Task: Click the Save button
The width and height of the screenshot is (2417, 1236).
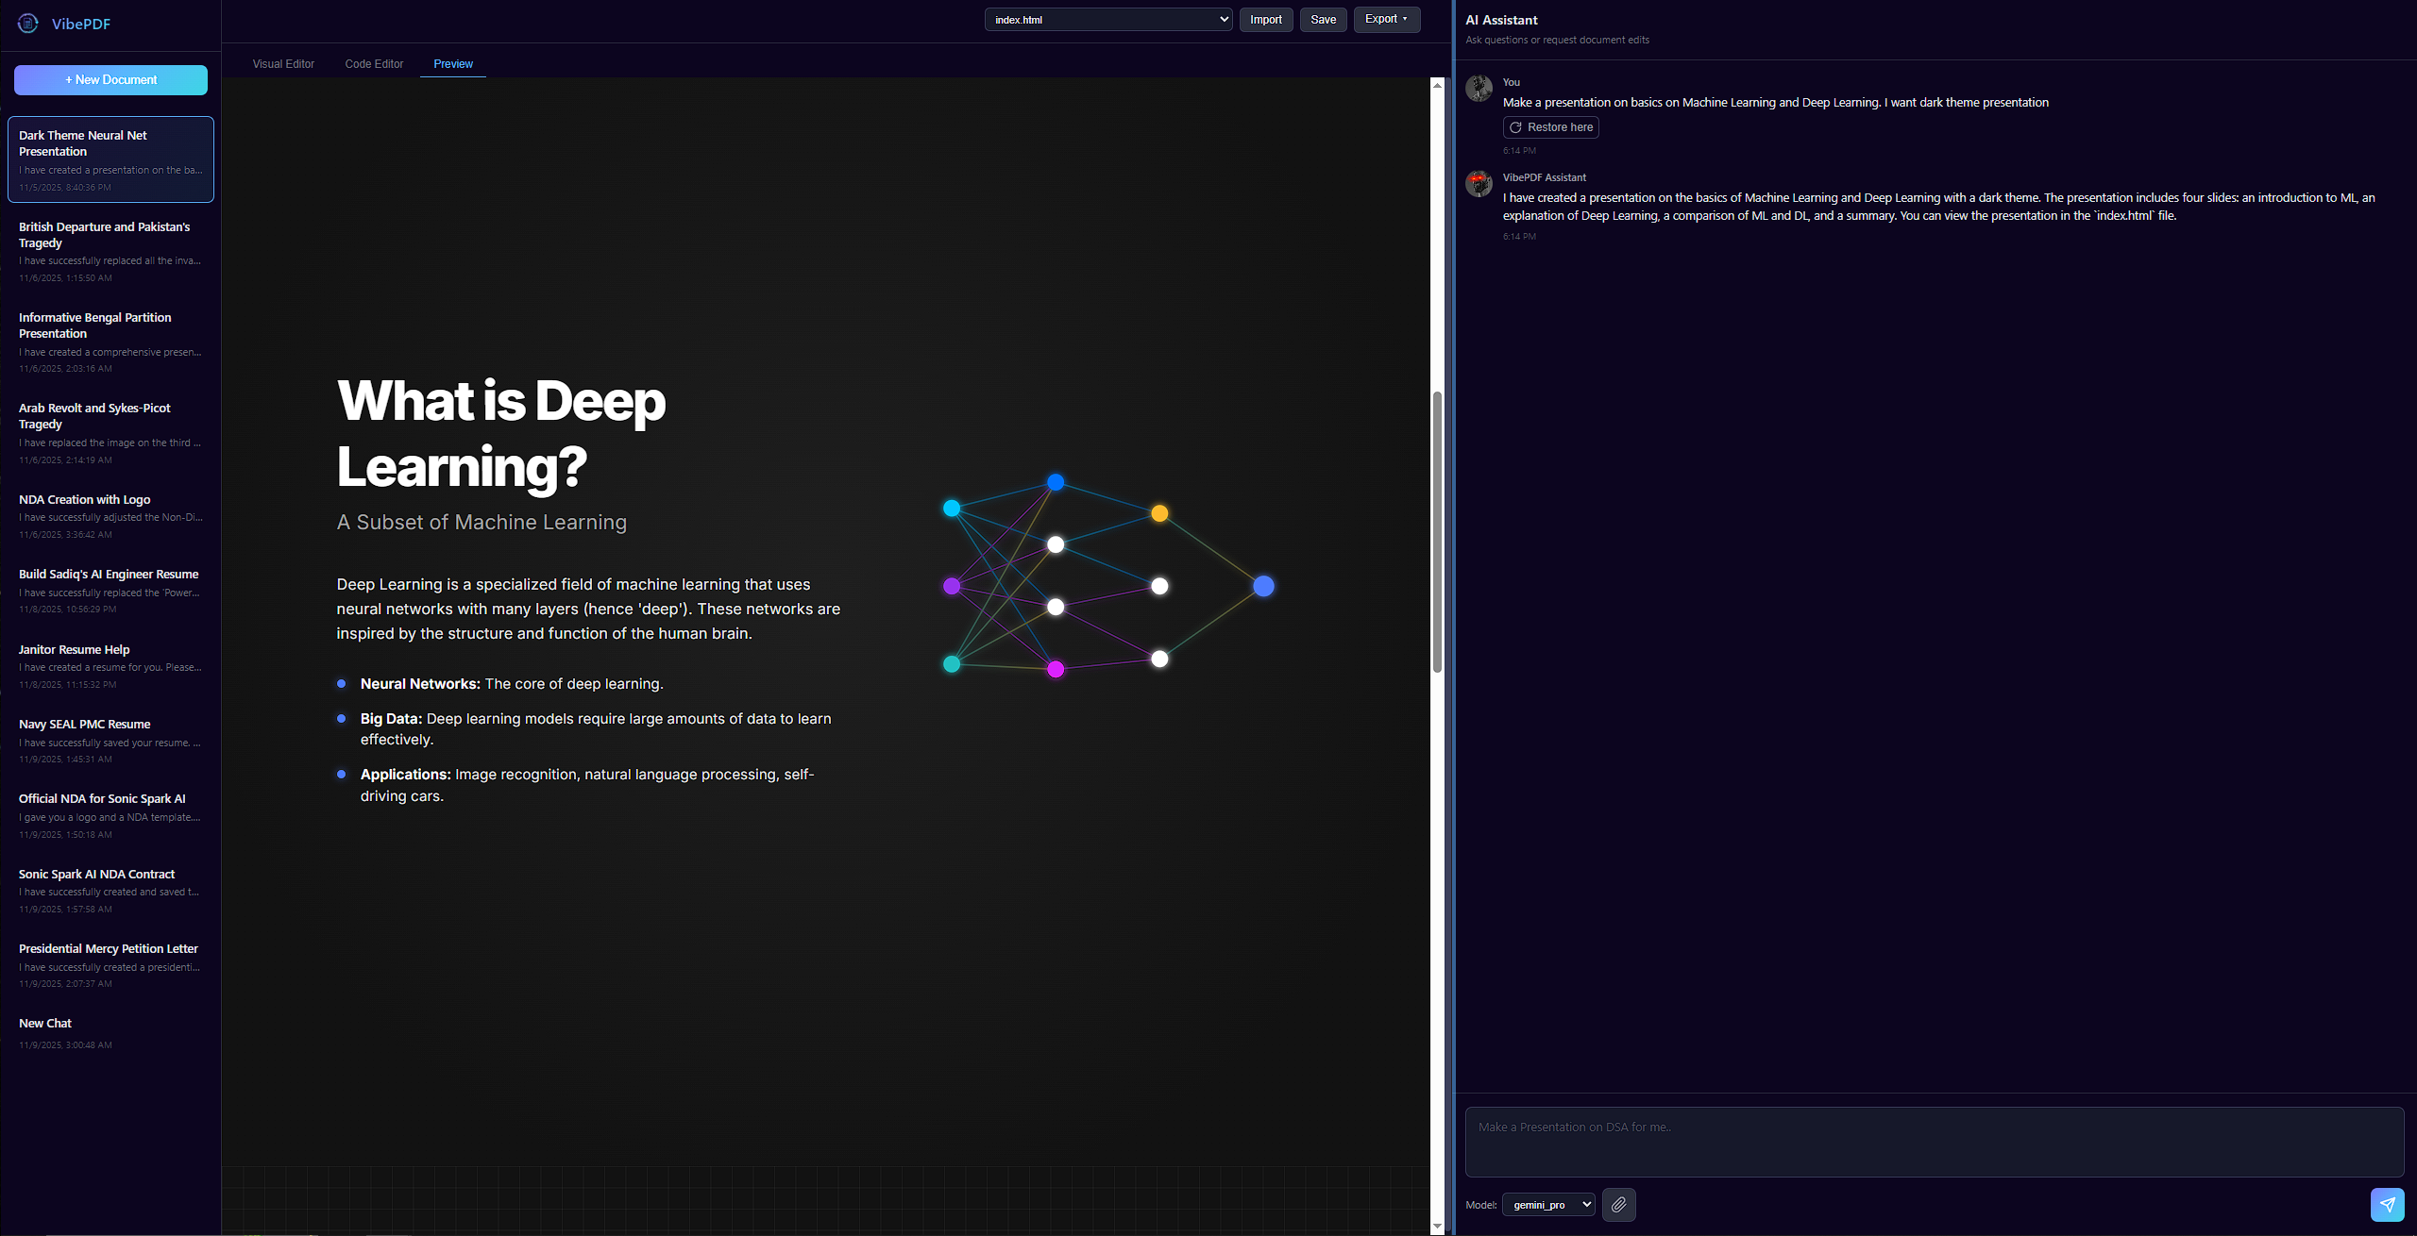Action: (x=1323, y=19)
